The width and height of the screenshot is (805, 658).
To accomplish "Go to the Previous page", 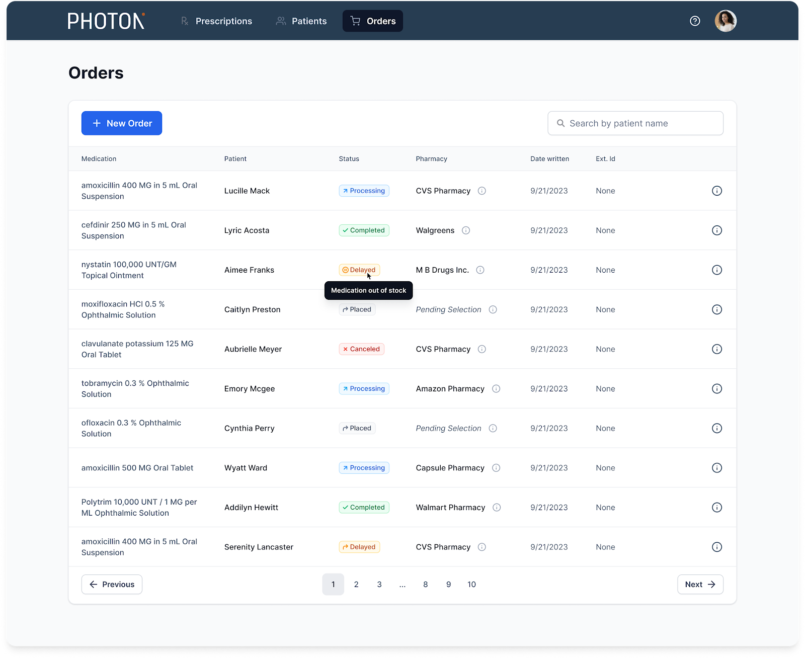I will click(x=112, y=585).
